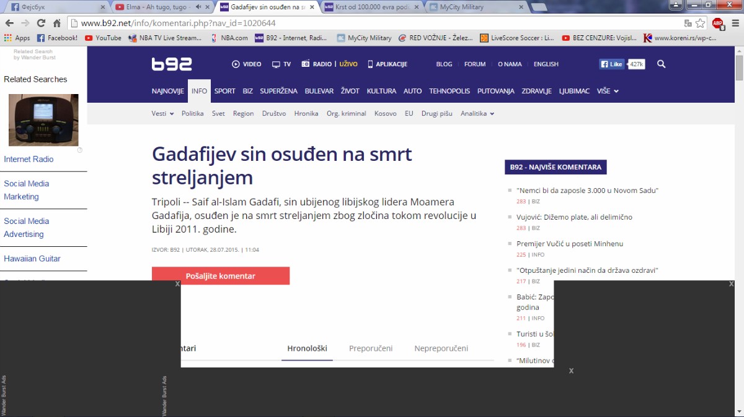The image size is (744, 417).
Task: Switch to Krst od 100.000 evra tab
Action: tap(372, 7)
